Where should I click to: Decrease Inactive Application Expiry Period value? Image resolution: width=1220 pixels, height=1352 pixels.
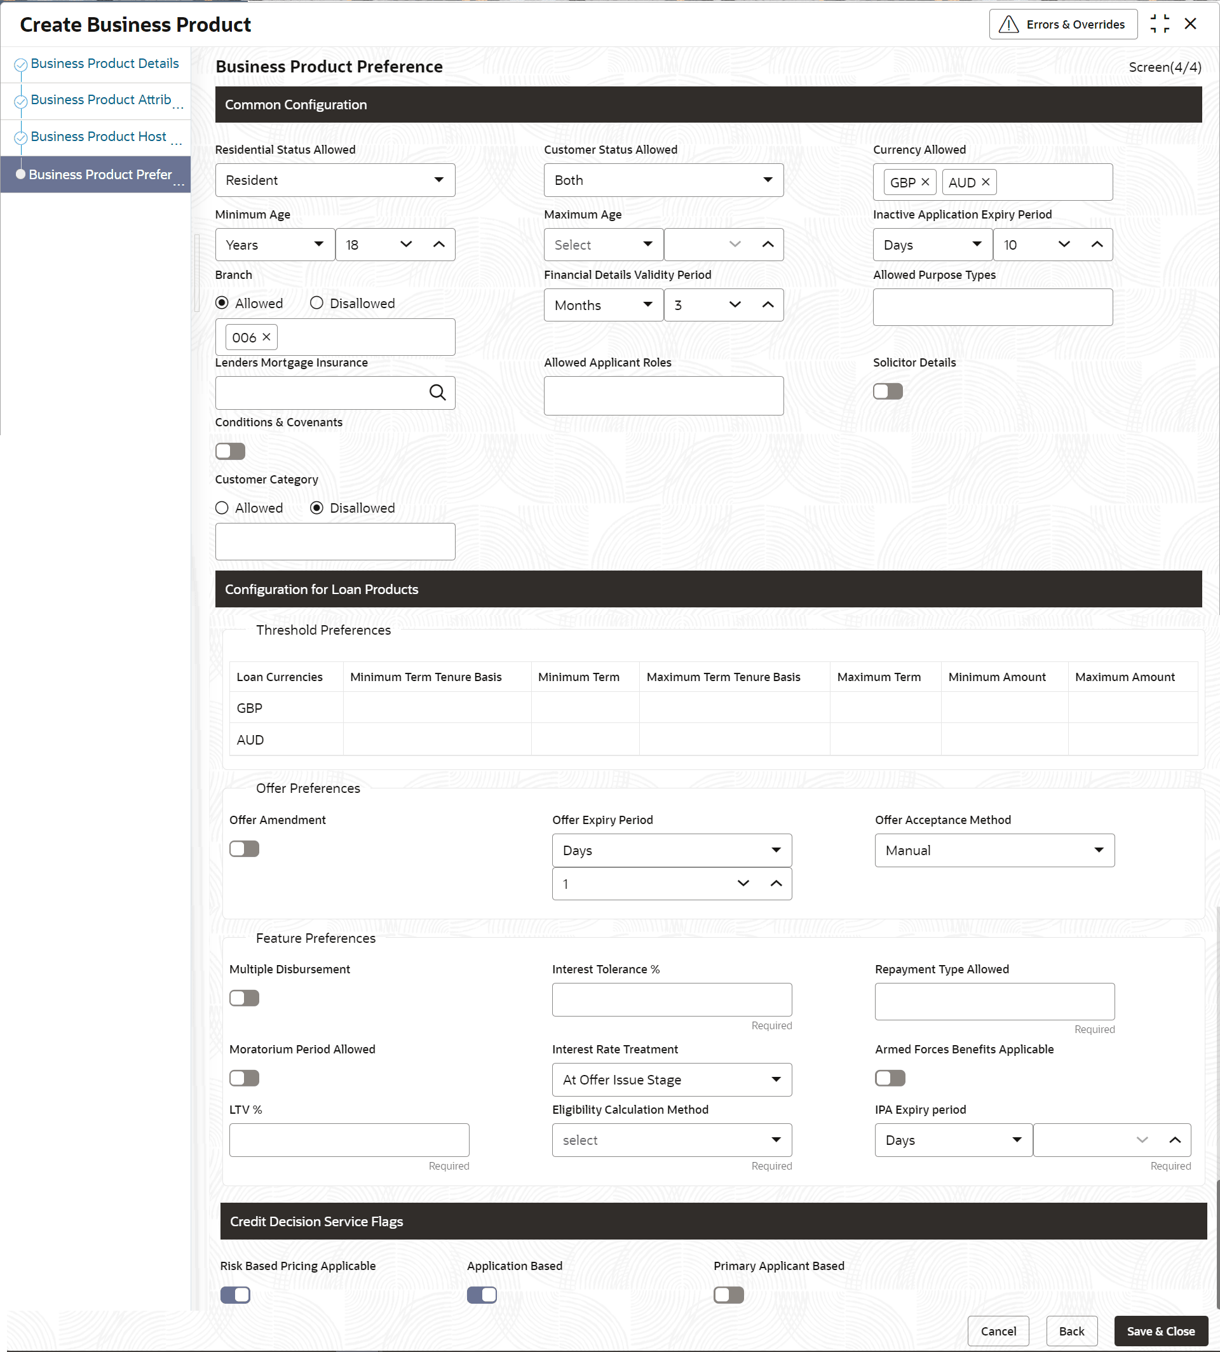1064,245
